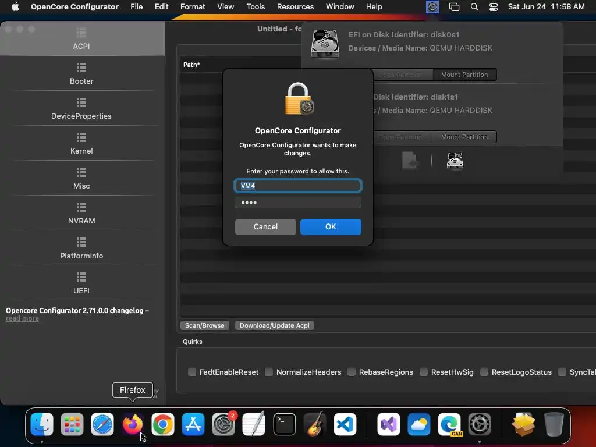Click the menu bar date and time
This screenshot has height=447, width=596.
point(546,7)
